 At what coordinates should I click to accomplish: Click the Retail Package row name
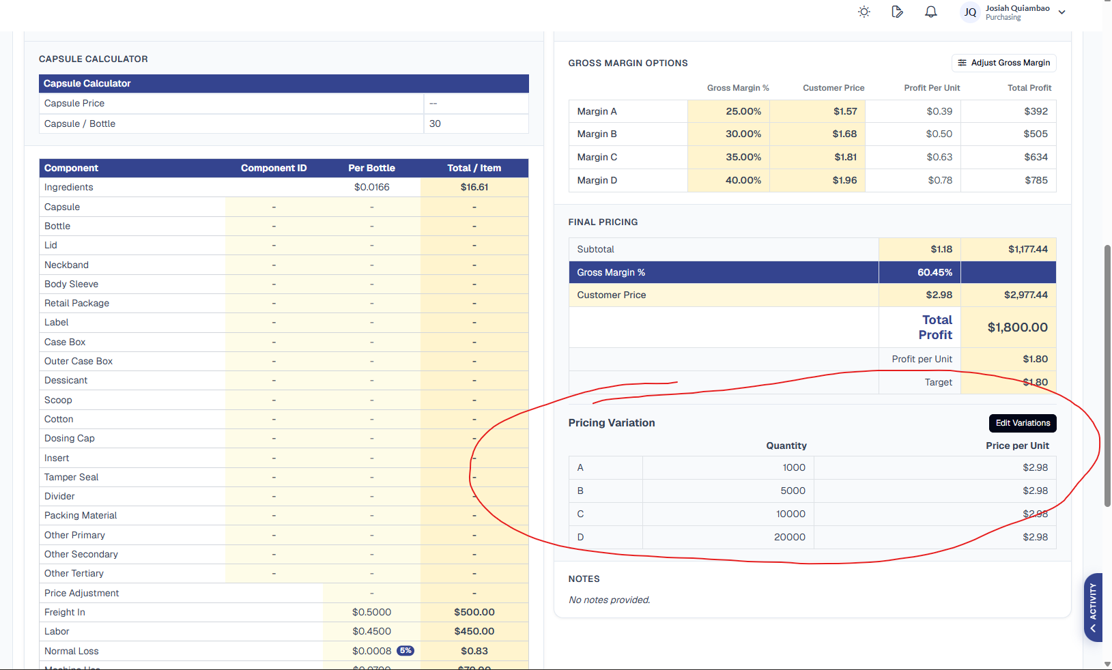click(76, 303)
